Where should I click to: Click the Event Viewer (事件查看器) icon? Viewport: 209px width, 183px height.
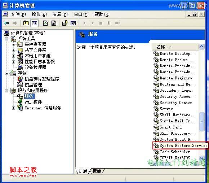coord(20,44)
